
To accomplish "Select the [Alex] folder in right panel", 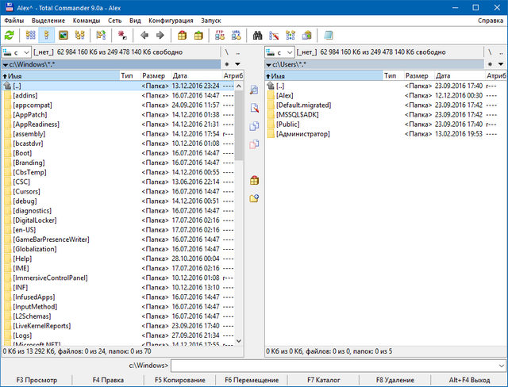I will pos(285,95).
